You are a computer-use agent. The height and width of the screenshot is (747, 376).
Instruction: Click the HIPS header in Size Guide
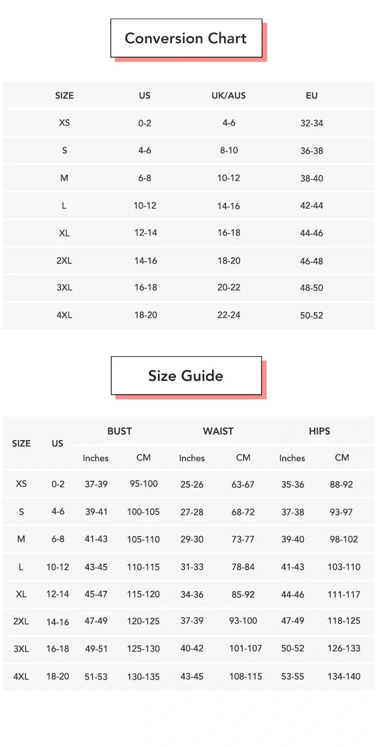click(319, 431)
